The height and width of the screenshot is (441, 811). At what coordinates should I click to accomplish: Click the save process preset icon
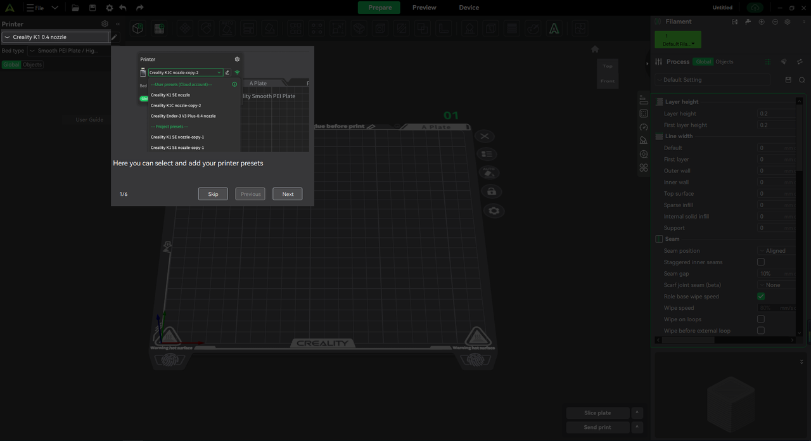pos(788,80)
